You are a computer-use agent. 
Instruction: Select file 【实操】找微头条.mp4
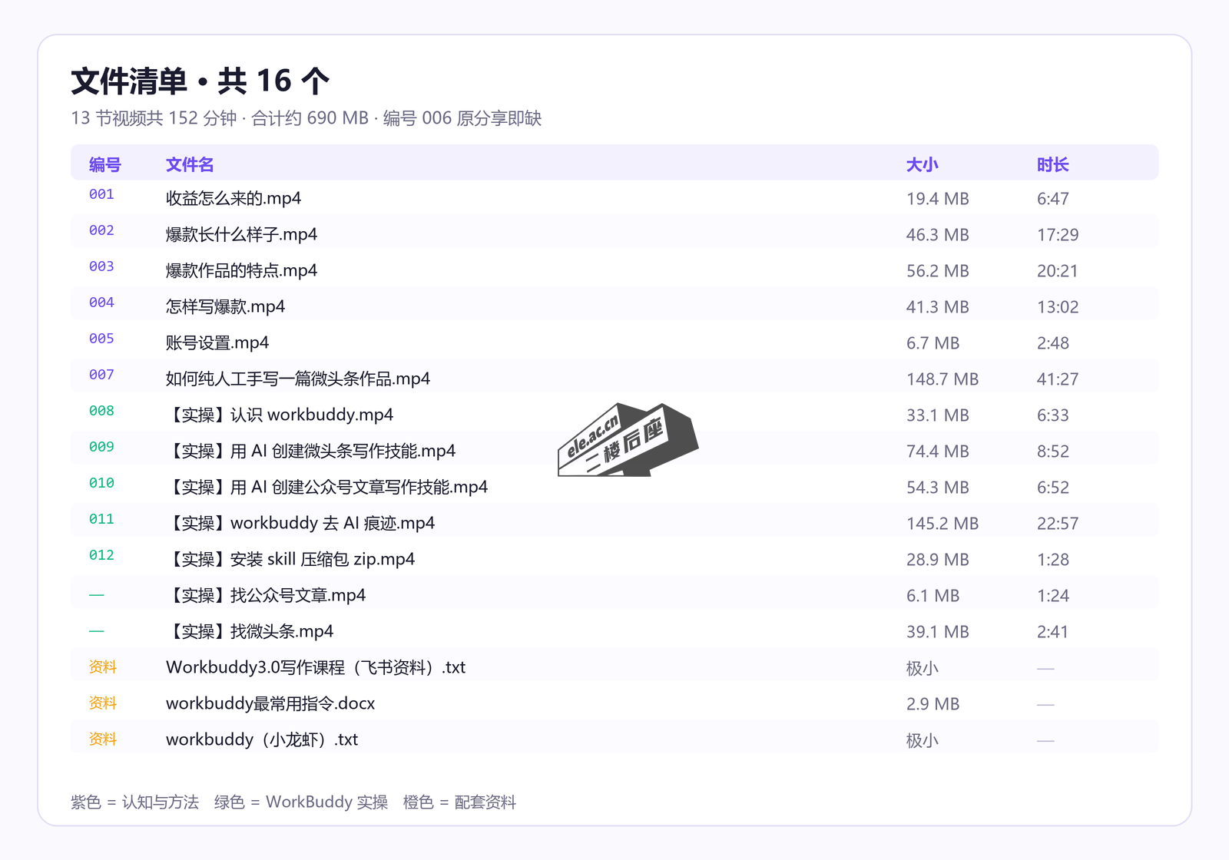click(250, 631)
